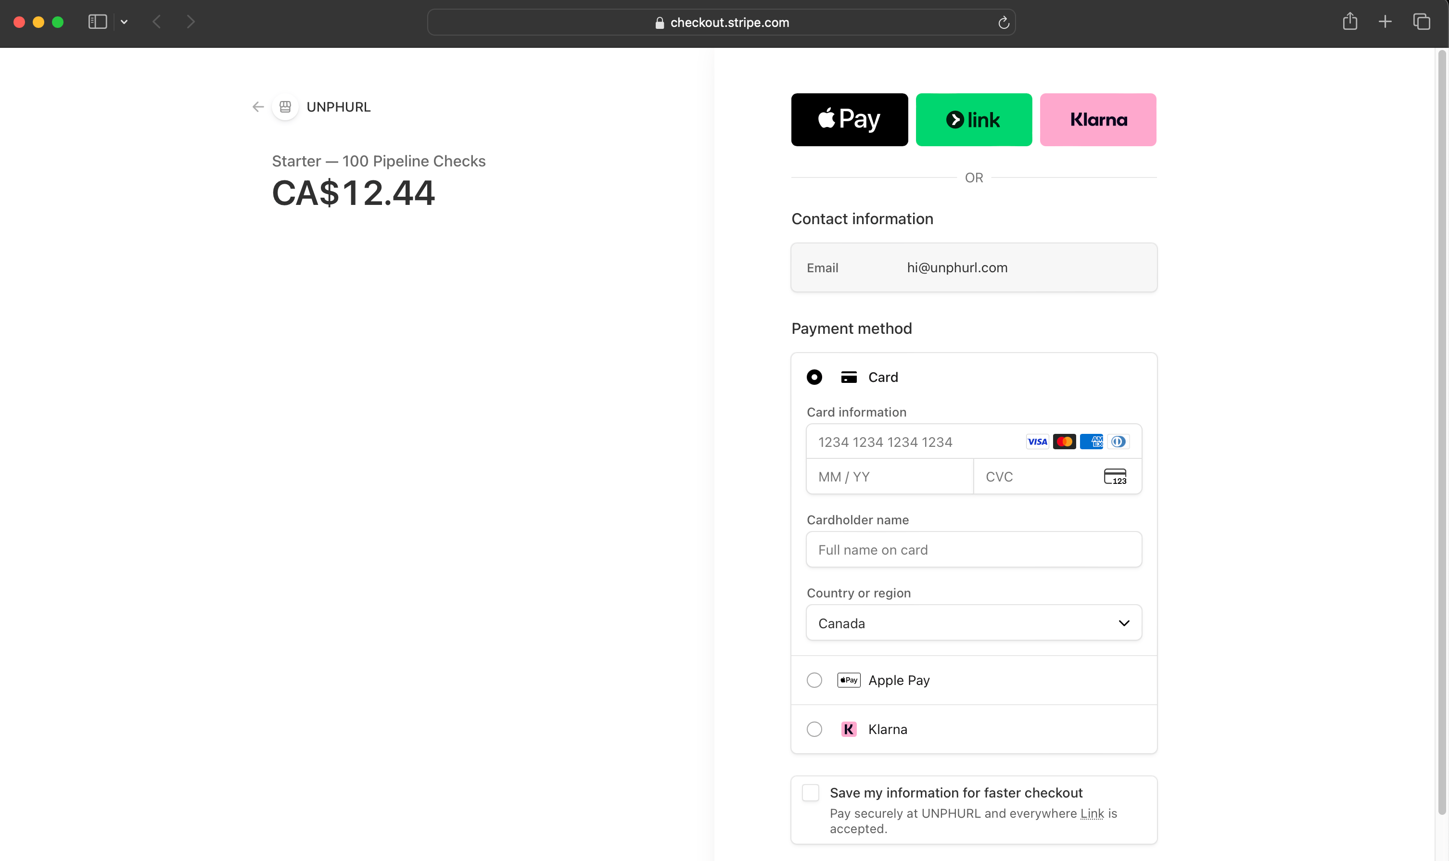Click the American Express brand icon
Viewport: 1449px width, 861px height.
click(x=1092, y=442)
